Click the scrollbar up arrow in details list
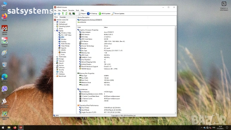This screenshot has width=231, height=130. coord(175,27)
